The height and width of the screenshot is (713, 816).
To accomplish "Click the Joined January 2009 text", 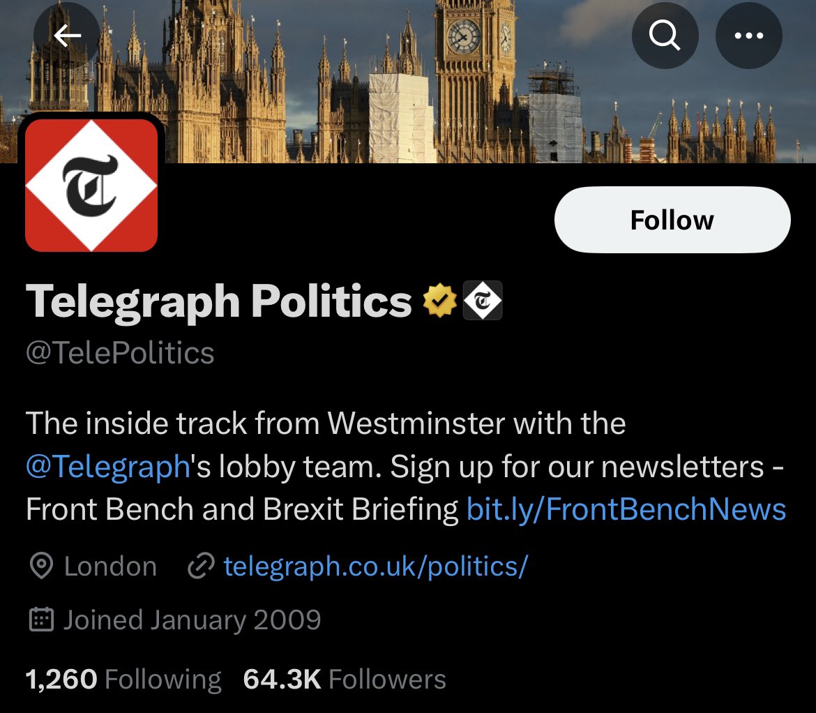I will click(x=192, y=620).
